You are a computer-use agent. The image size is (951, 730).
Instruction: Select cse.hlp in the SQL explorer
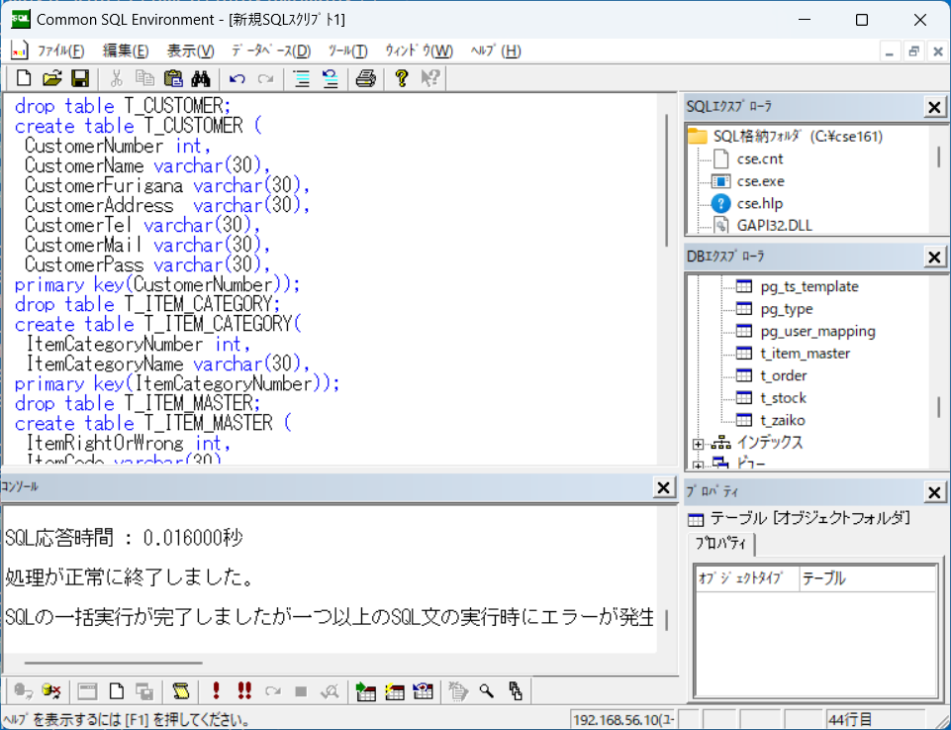pyautogui.click(x=760, y=203)
